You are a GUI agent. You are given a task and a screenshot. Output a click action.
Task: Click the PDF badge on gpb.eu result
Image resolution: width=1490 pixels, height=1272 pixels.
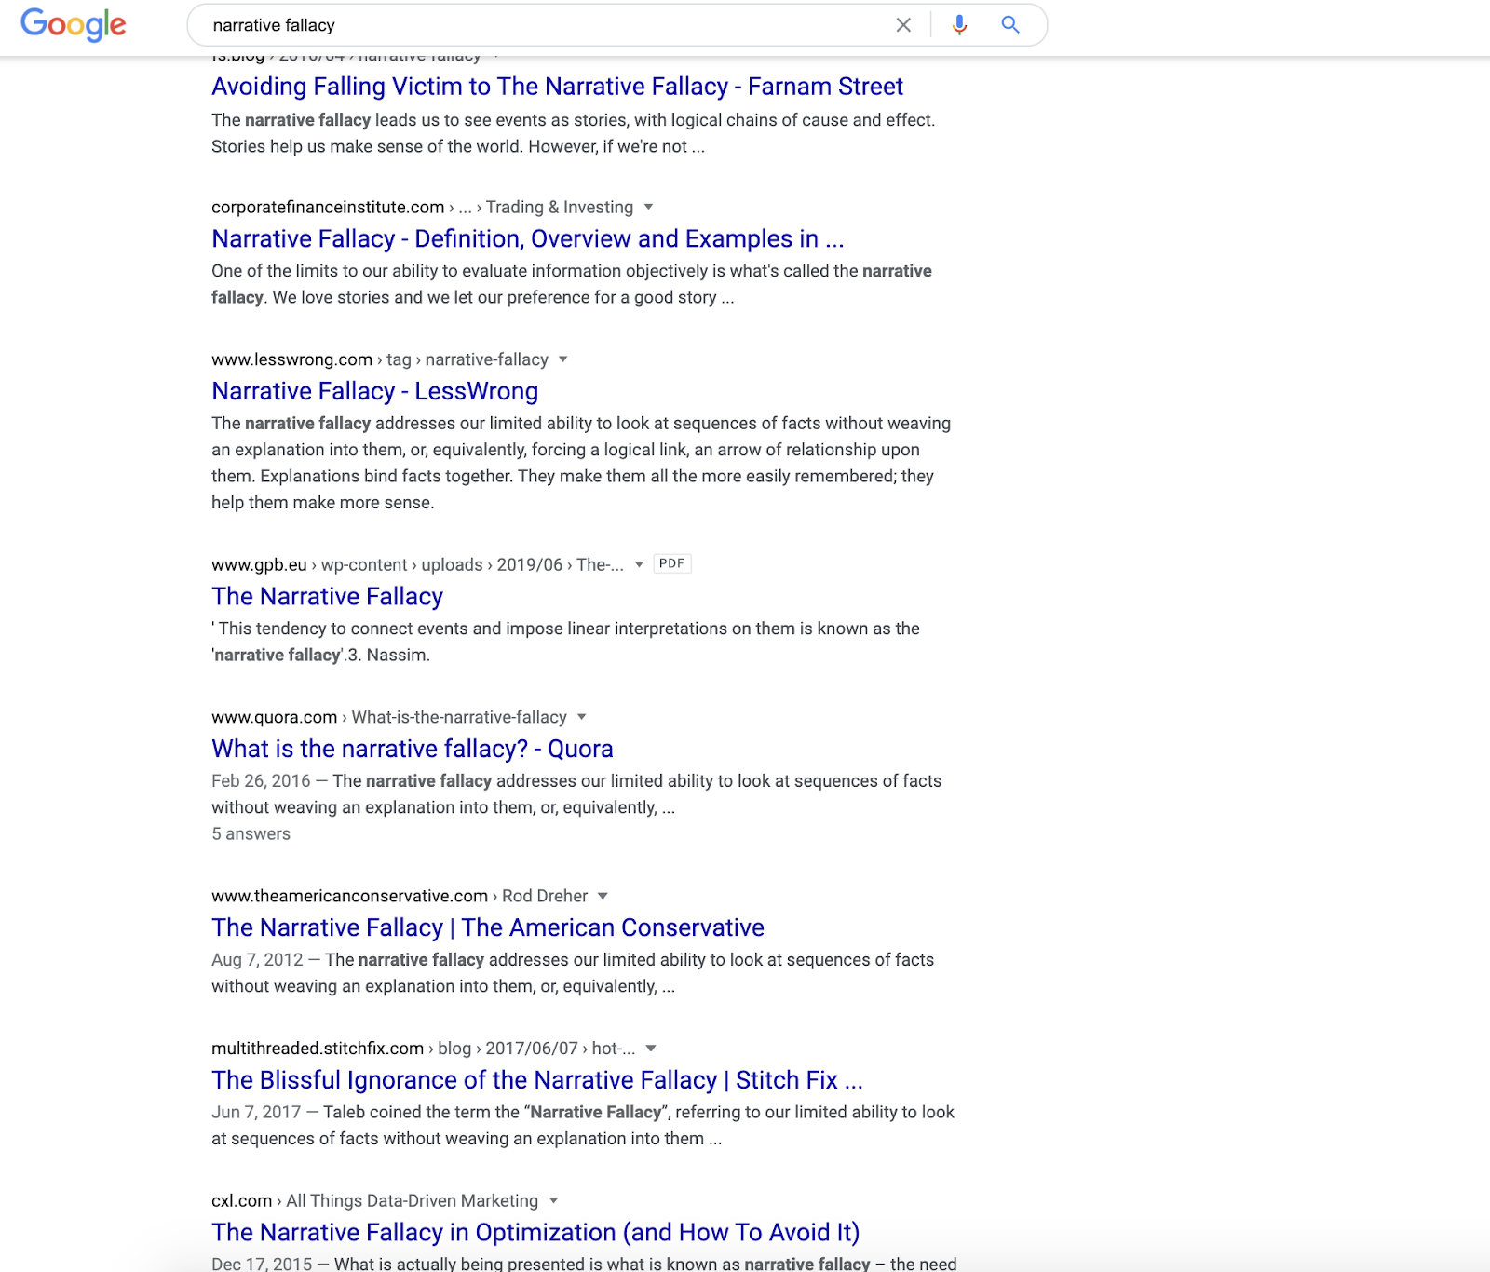coord(672,563)
